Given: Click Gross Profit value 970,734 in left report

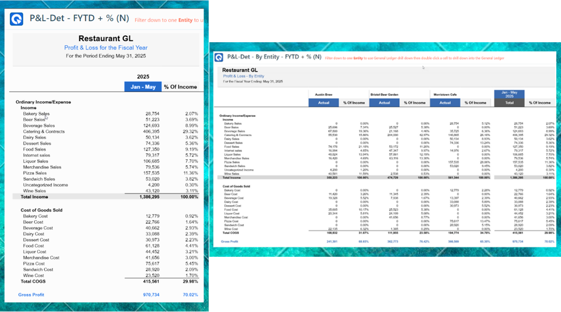Looking at the screenshot, I should pyautogui.click(x=151, y=295).
